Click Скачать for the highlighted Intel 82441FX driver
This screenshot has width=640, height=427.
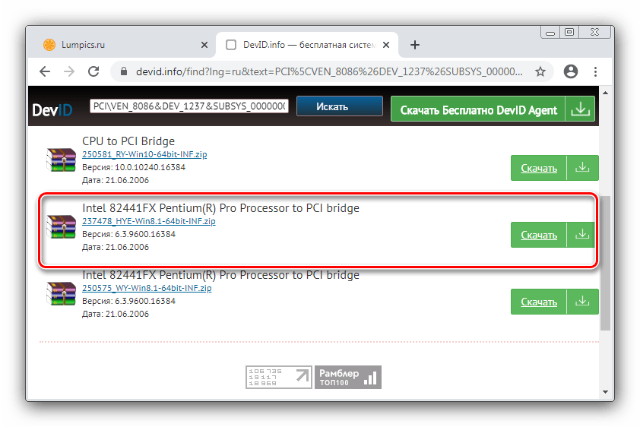539,236
